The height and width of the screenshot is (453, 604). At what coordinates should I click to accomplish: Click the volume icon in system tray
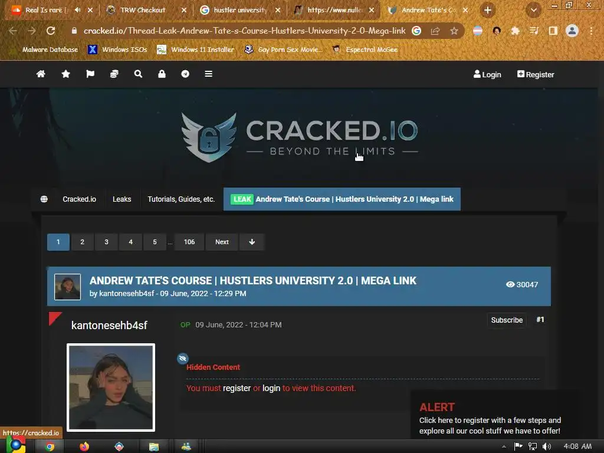pos(546,447)
